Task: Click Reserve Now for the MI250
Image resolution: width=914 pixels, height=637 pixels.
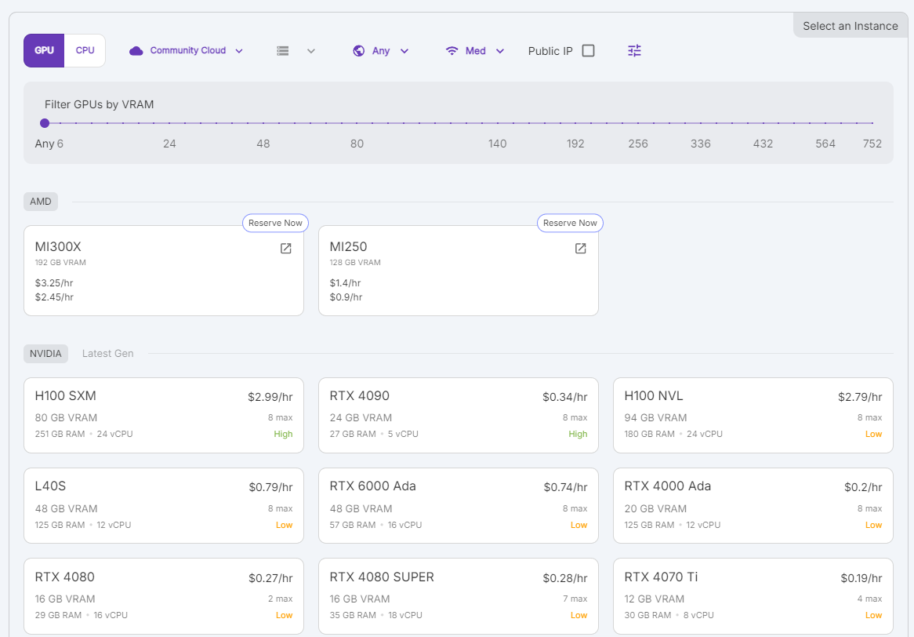Action: [570, 223]
